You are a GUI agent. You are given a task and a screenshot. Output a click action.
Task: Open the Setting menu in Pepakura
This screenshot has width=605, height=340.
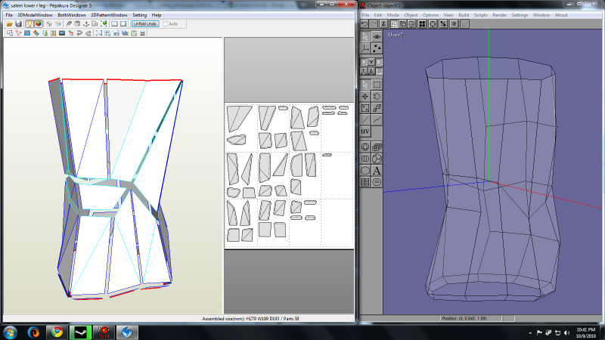[140, 15]
